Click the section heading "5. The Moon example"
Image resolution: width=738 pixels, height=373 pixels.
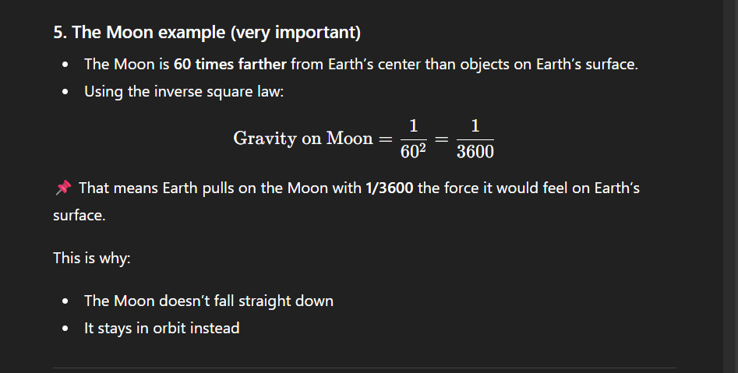tap(207, 34)
